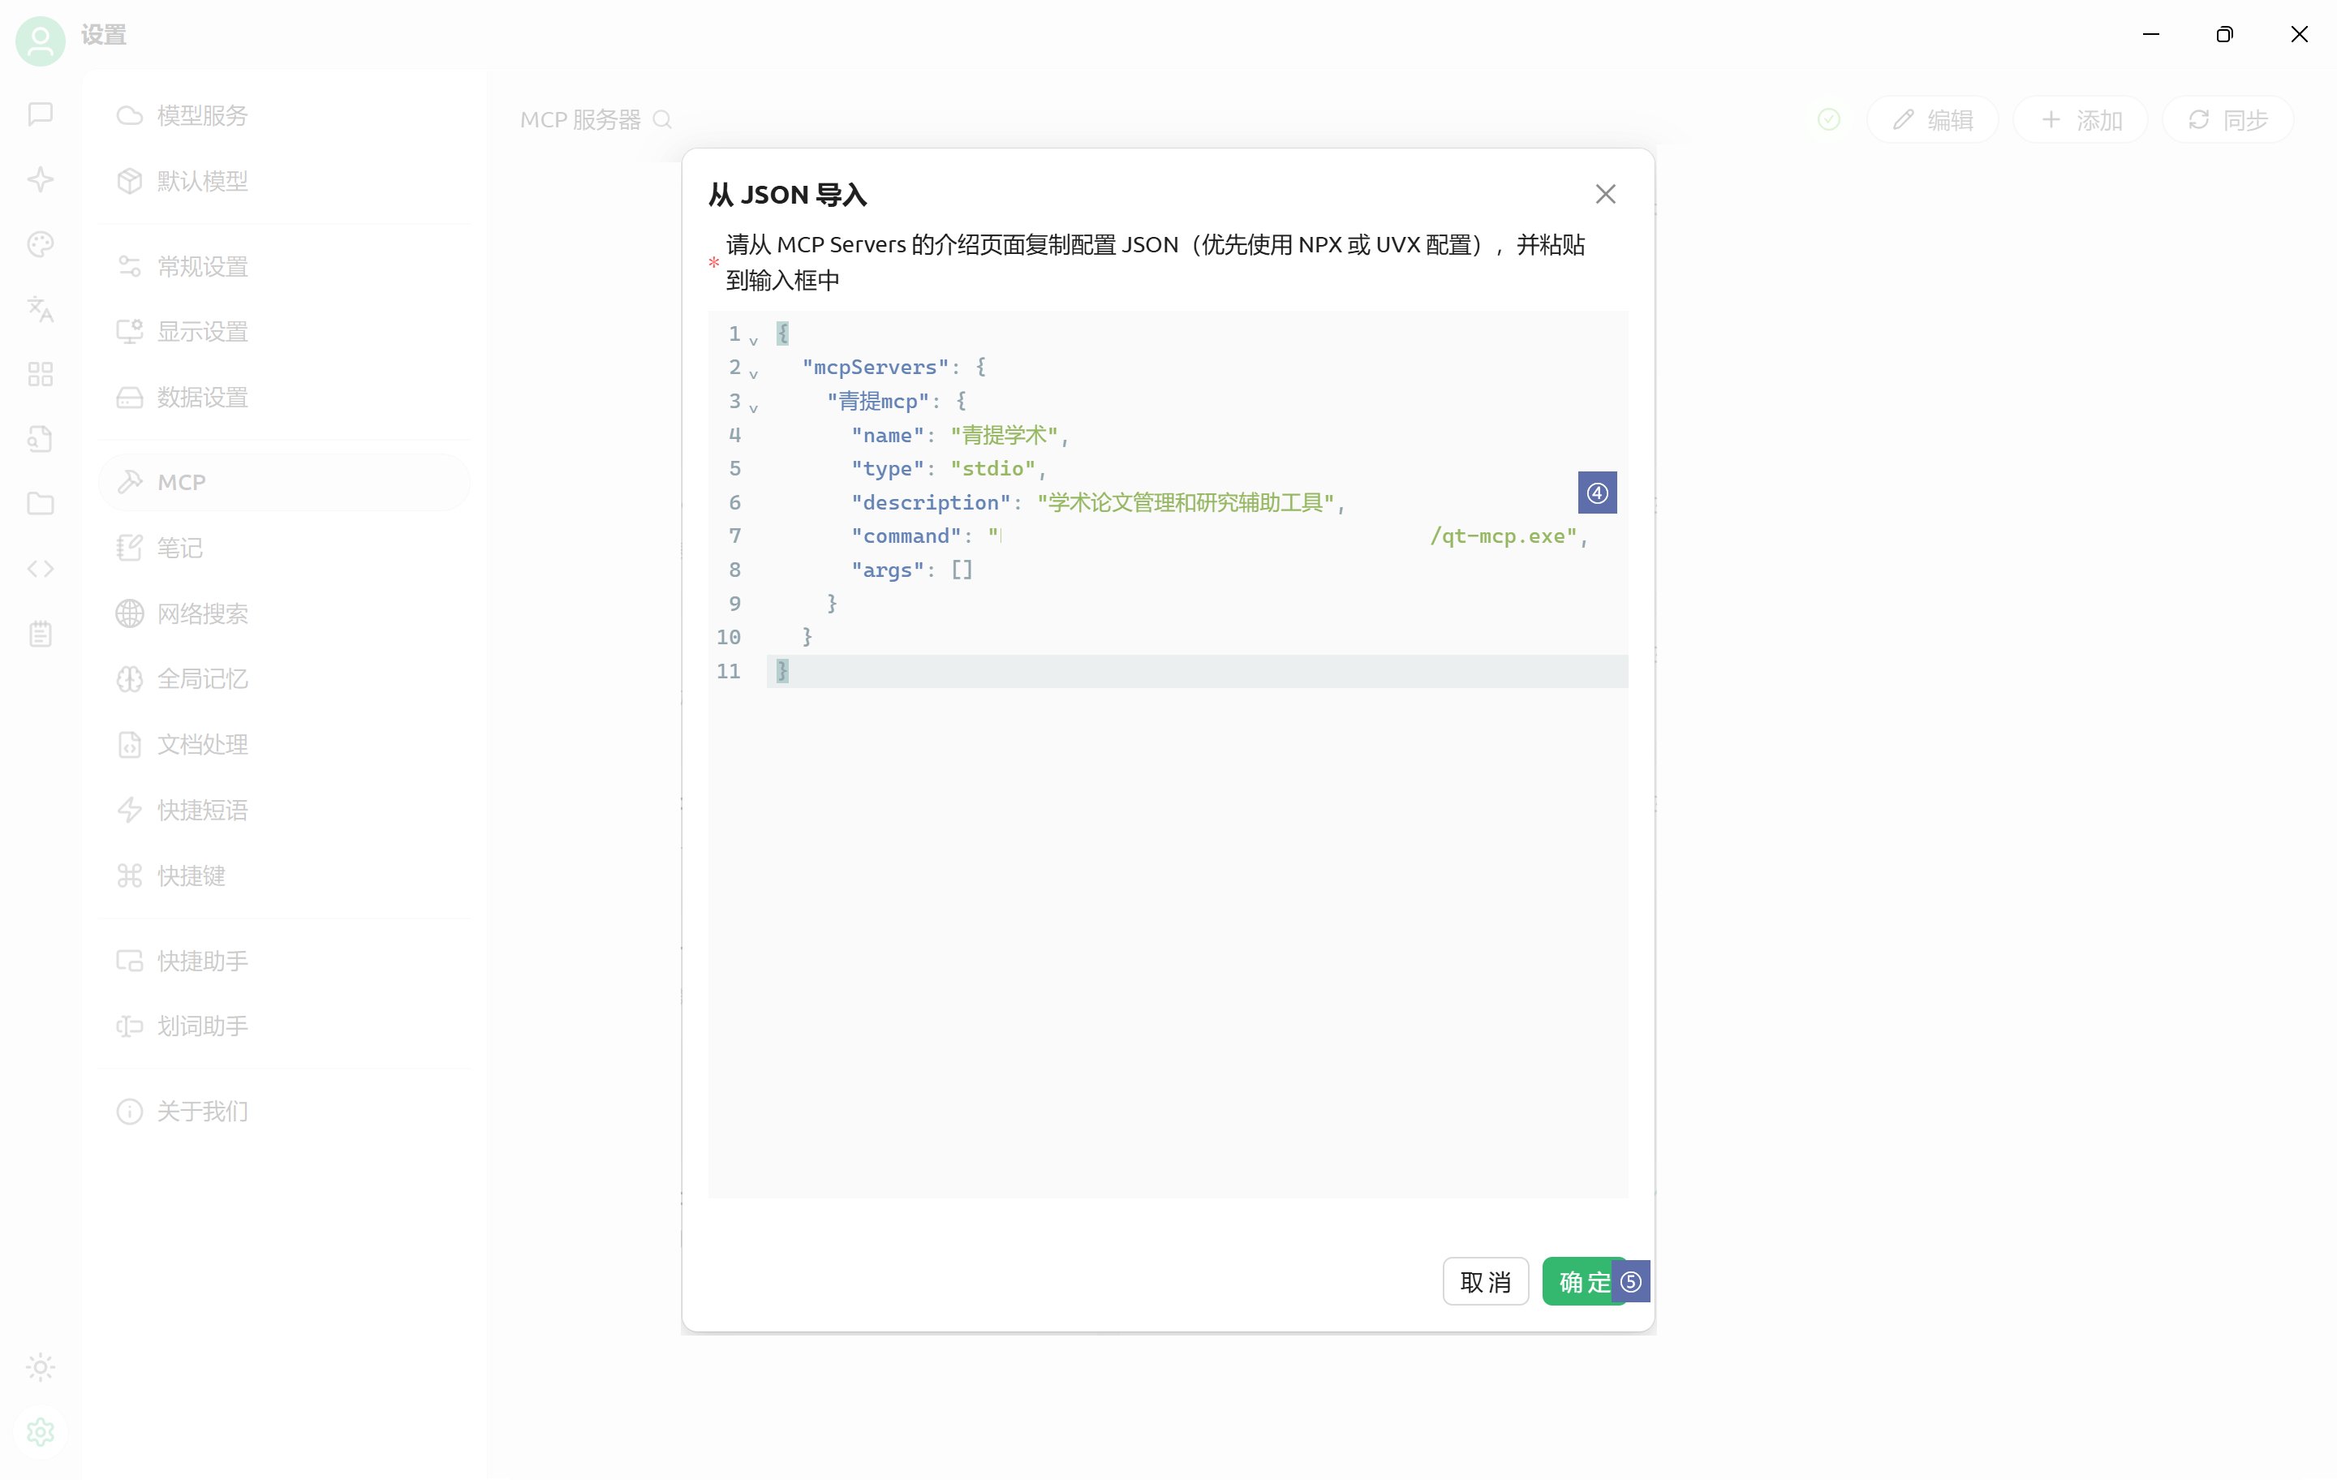Open the translate sidebar icon
2337x1480 pixels.
tap(40, 310)
